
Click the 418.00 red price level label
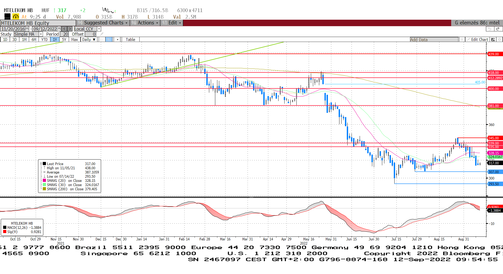click(x=495, y=73)
